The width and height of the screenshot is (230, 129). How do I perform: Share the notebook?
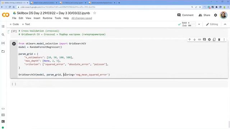pyautogui.click(x=204, y=15)
